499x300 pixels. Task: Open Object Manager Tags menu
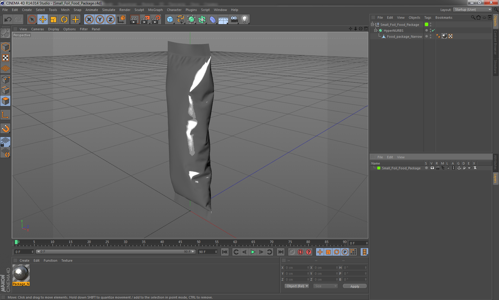click(x=428, y=18)
